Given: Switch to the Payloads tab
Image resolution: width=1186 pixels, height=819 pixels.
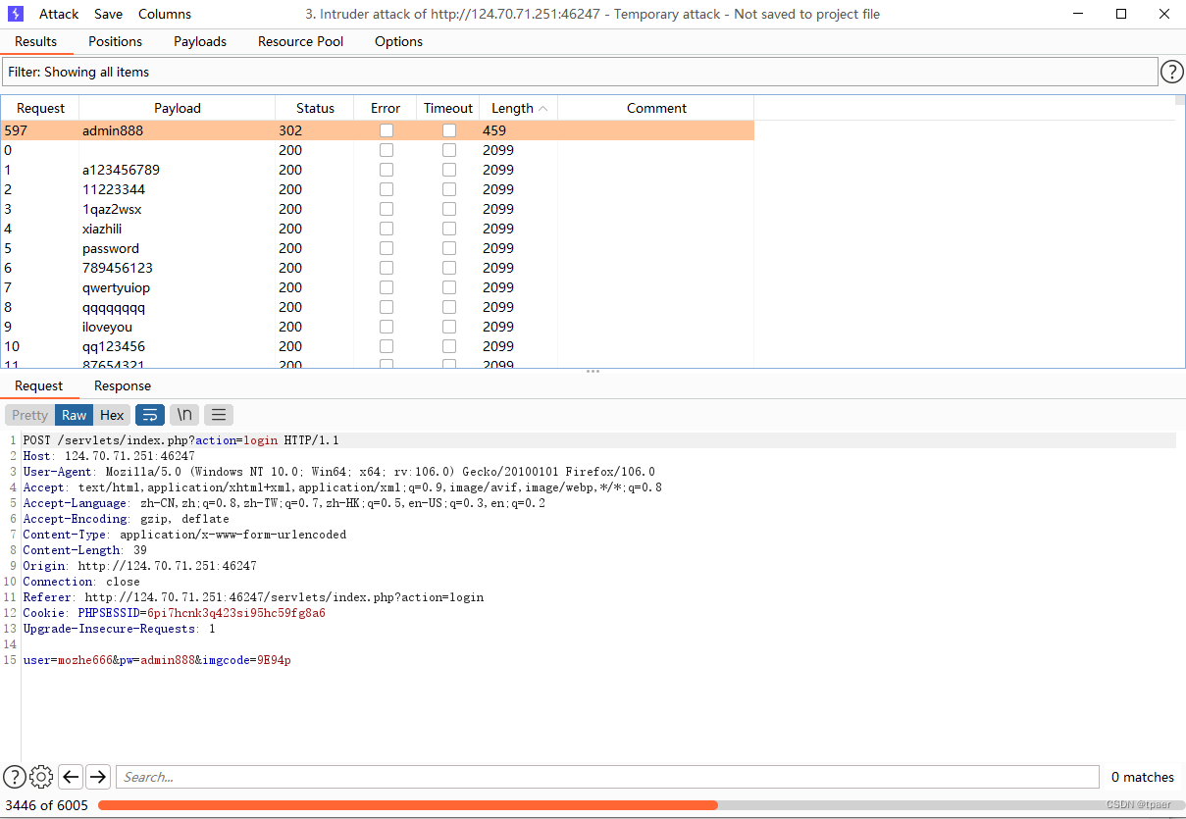Looking at the screenshot, I should (x=200, y=41).
